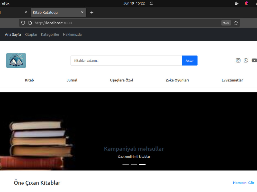
Task: Click the Kampaniyalı məhsullar banner title
Action: pyautogui.click(x=134, y=149)
